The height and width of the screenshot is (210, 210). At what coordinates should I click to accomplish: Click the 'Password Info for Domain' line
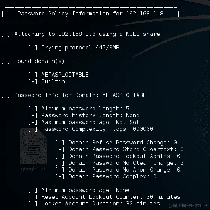(75, 95)
